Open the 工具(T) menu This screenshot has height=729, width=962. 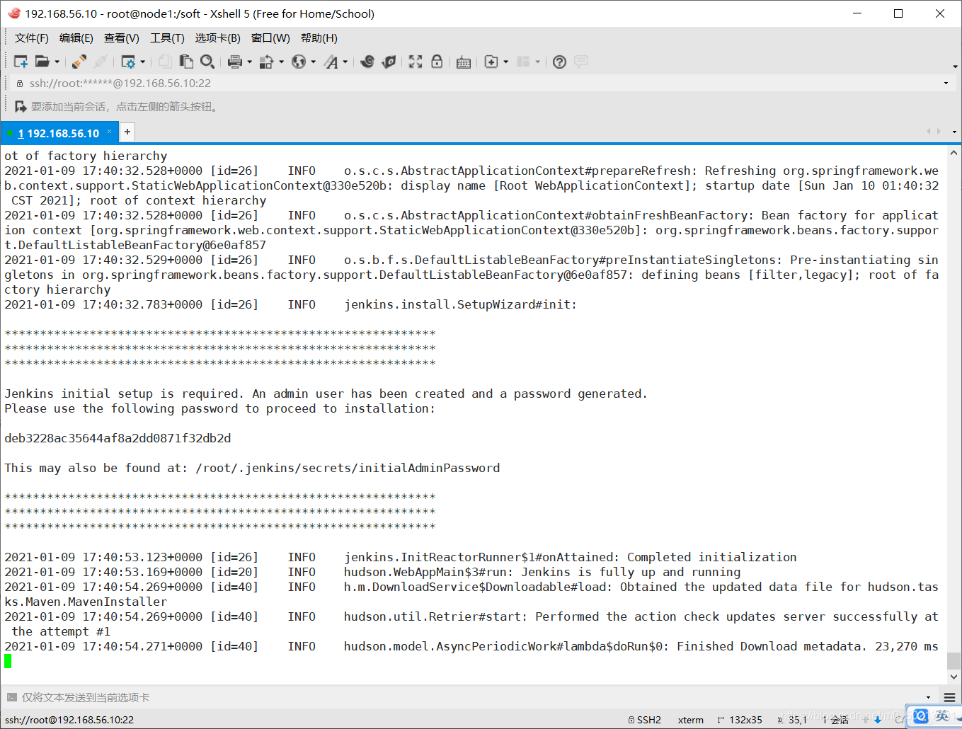(167, 38)
